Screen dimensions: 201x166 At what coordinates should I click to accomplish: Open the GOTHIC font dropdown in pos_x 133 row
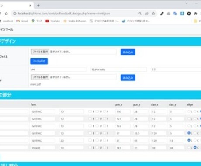tap(43, 126)
